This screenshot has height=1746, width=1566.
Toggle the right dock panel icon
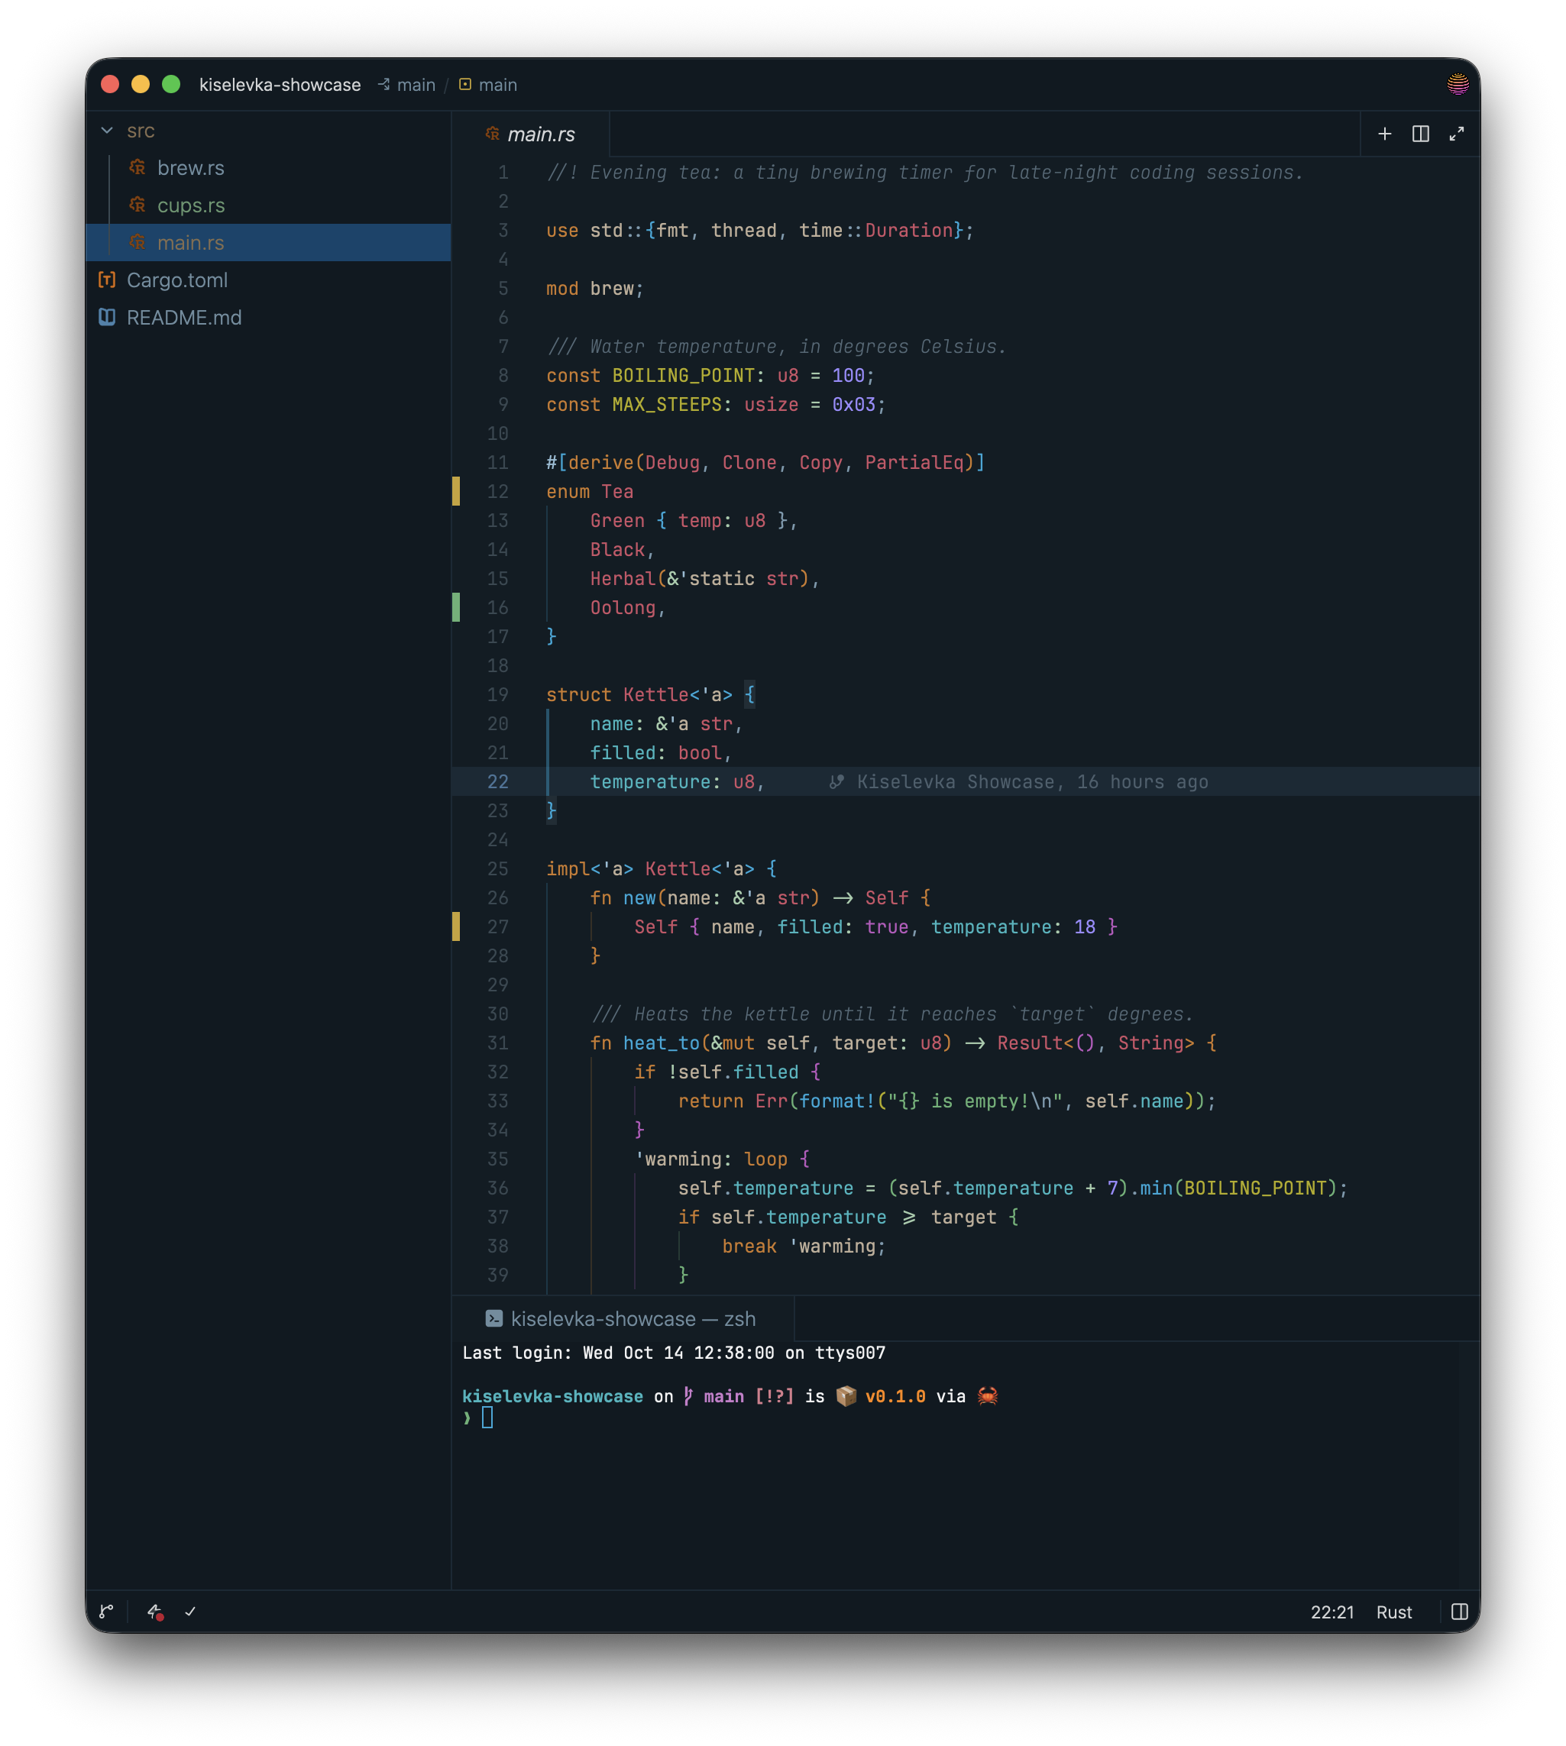coord(1459,1612)
